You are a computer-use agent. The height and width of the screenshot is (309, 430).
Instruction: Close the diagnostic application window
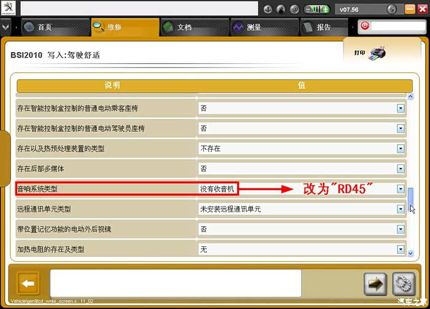click(423, 9)
